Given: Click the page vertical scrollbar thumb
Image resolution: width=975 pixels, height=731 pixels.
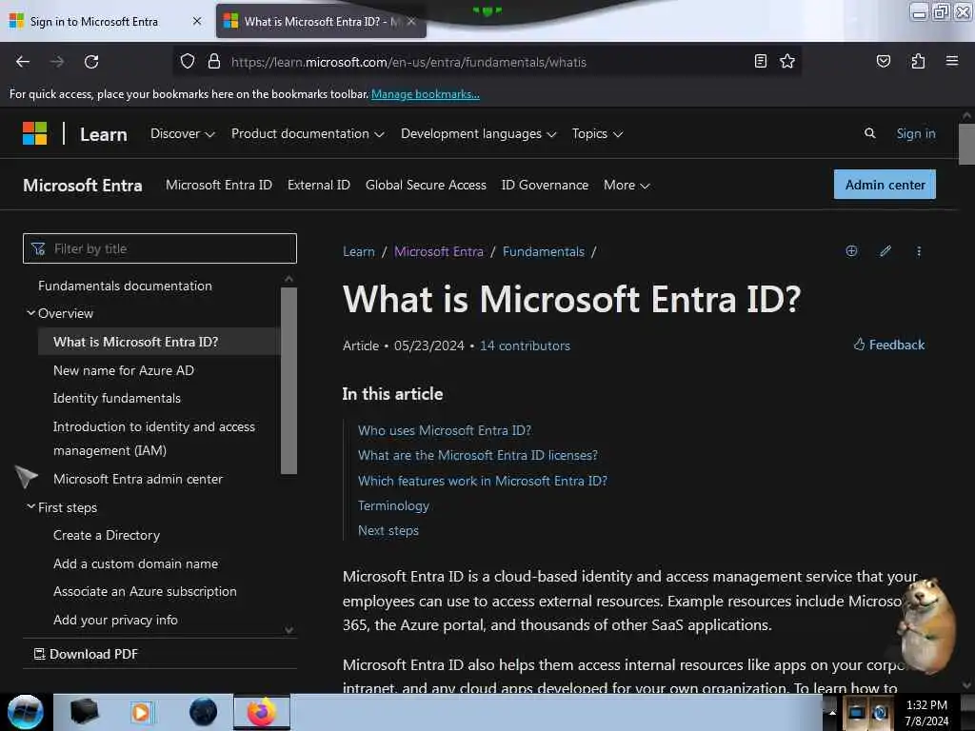Looking at the screenshot, I should (966, 145).
